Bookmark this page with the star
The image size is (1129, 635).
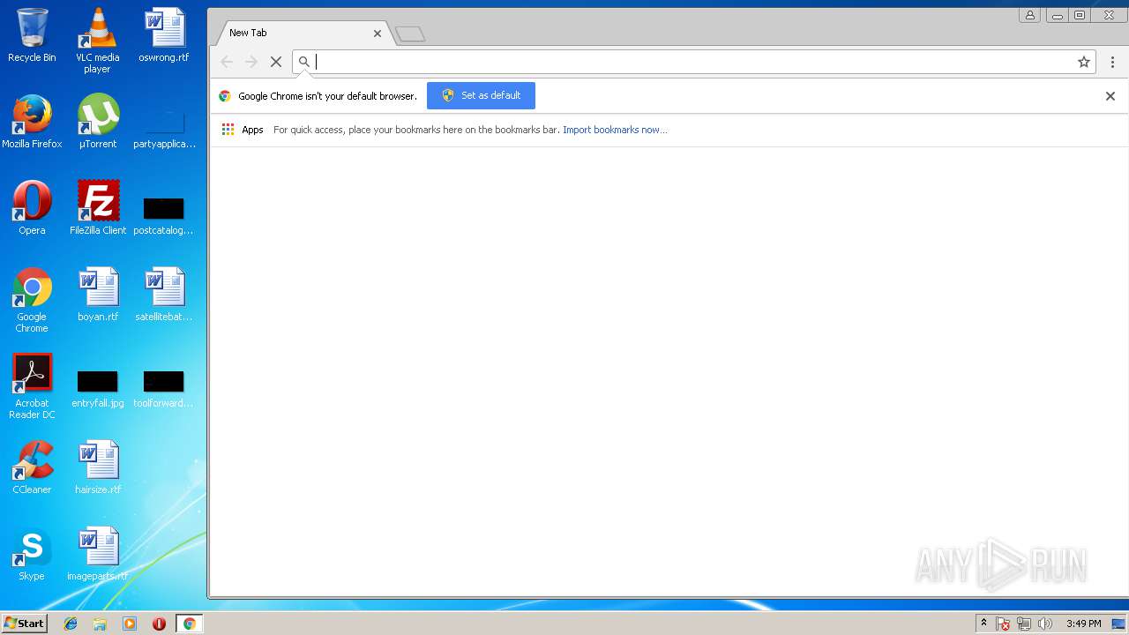pos(1084,62)
